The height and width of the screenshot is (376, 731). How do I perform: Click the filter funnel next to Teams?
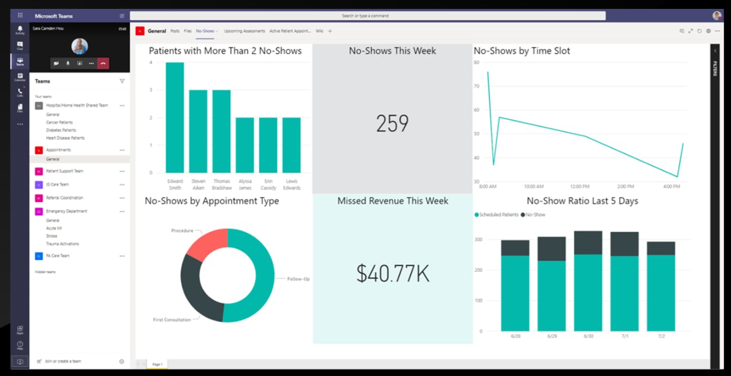122,81
